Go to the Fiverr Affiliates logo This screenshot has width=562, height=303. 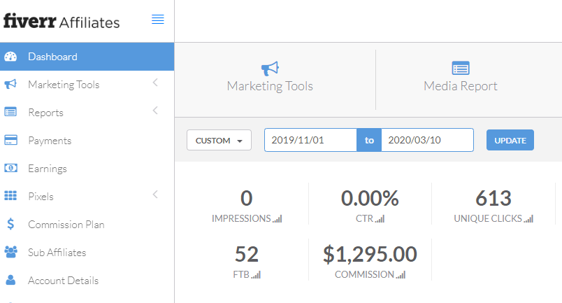[x=62, y=22]
